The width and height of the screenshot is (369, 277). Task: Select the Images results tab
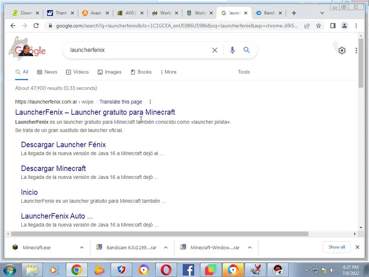pyautogui.click(x=110, y=72)
